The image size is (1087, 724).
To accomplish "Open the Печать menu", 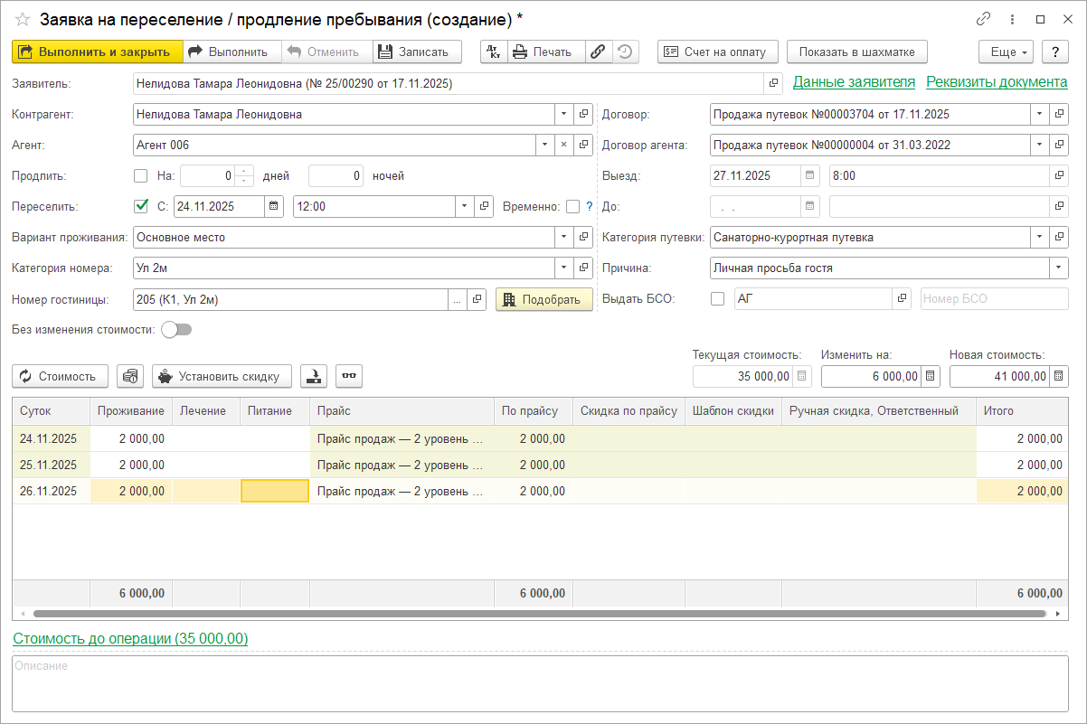I will 545,52.
